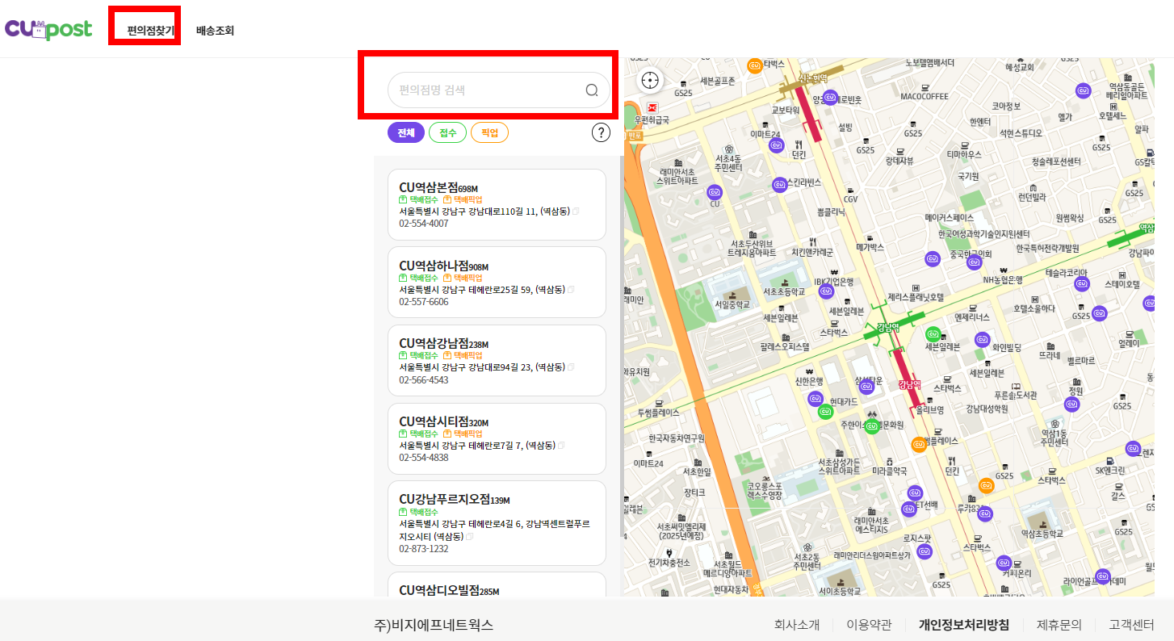Select the CU역삼강남점 store name
The width and height of the screenshot is (1174, 641).
click(434, 344)
